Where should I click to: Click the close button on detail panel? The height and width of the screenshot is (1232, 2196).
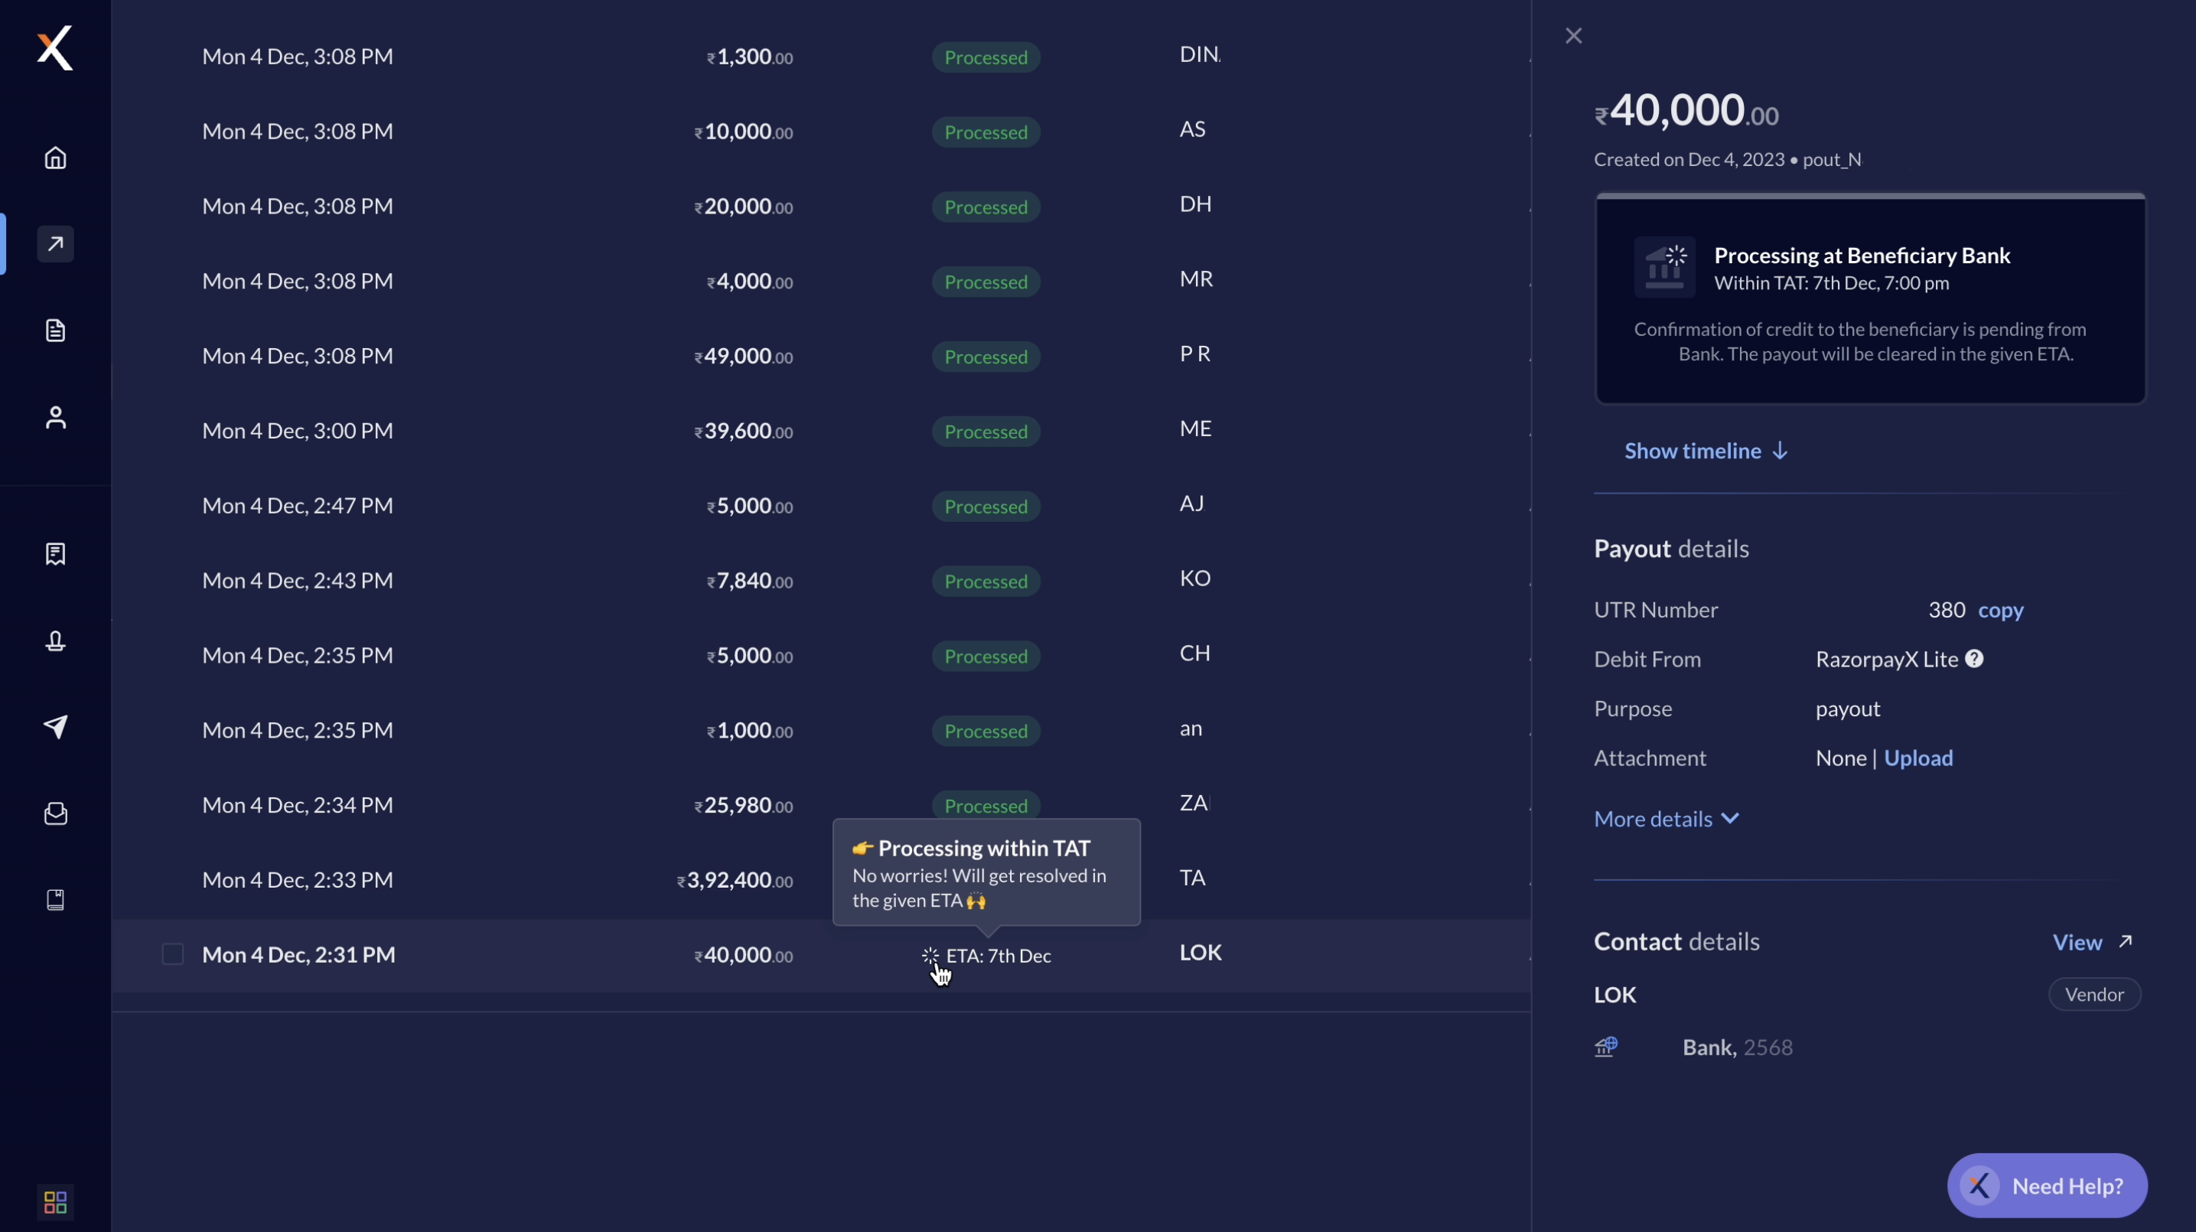pos(1573,36)
